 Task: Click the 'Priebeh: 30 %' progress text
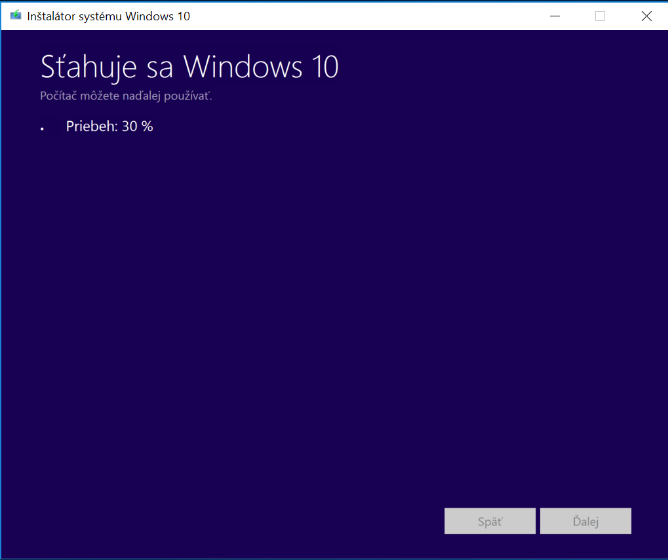coord(109,126)
